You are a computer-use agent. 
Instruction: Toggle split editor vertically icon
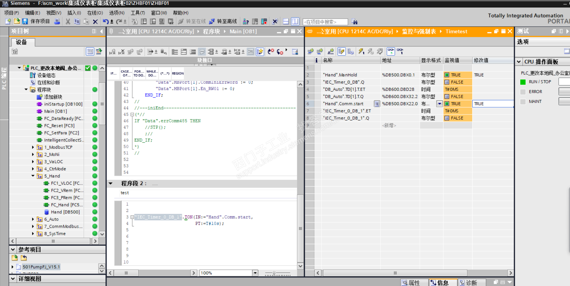pos(295,22)
